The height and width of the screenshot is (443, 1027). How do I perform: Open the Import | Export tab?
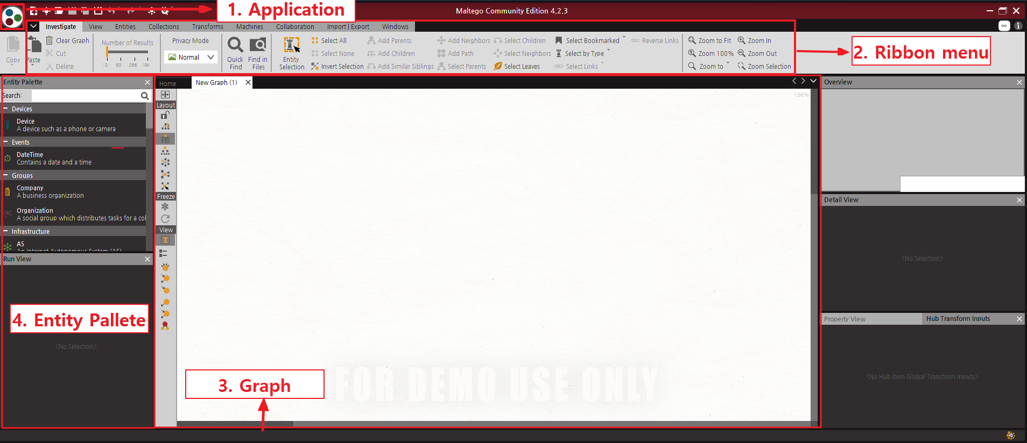point(348,26)
